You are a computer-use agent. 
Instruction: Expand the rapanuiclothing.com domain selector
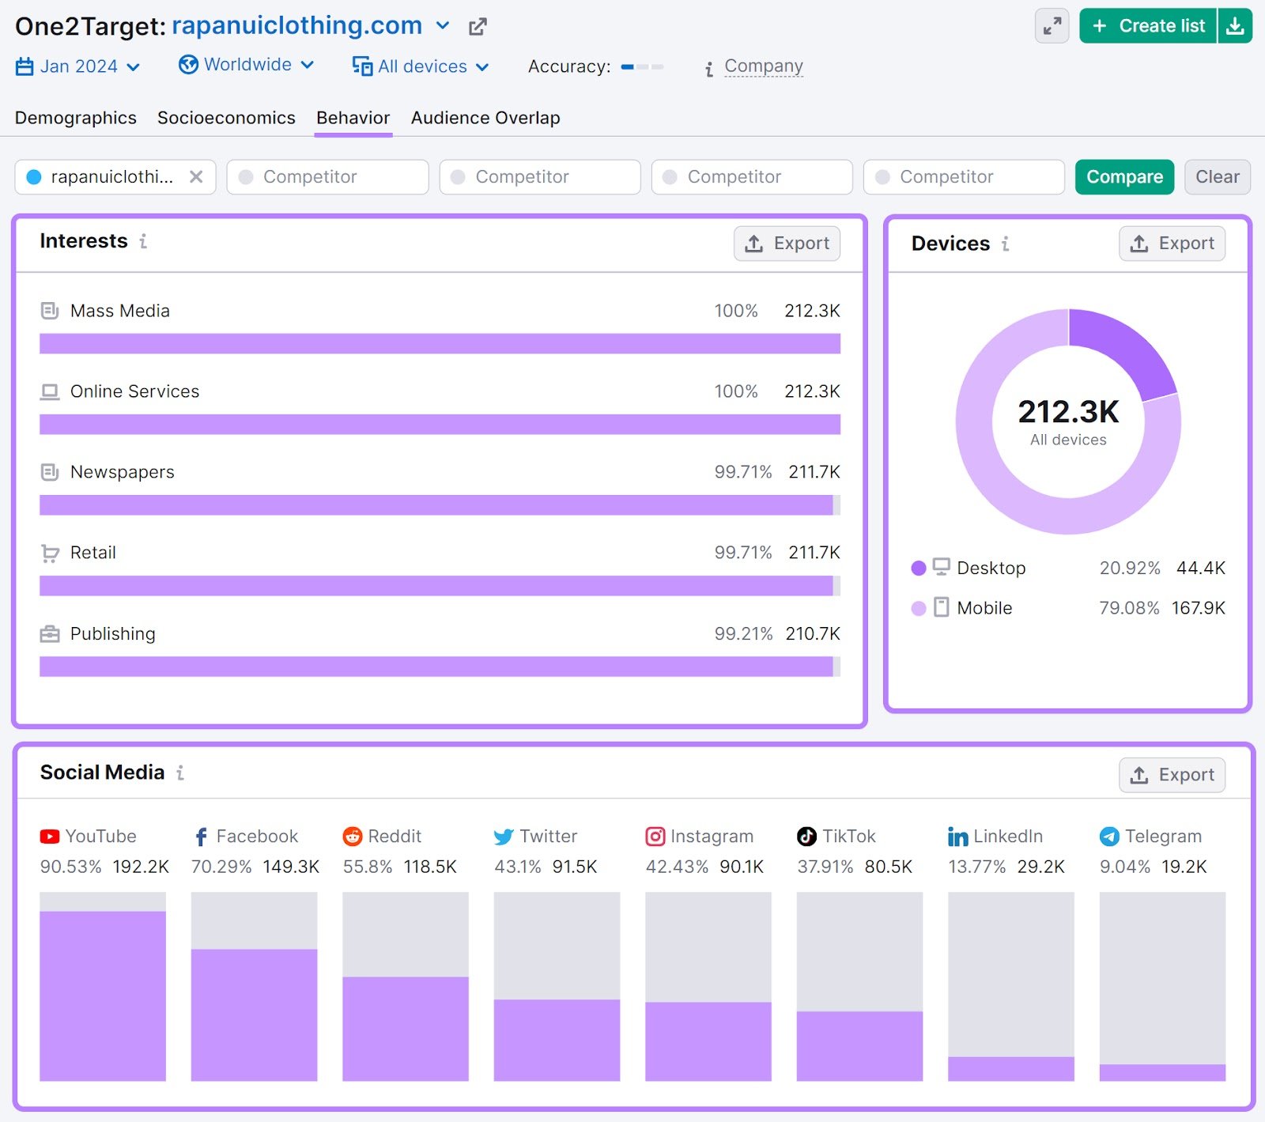tap(442, 25)
